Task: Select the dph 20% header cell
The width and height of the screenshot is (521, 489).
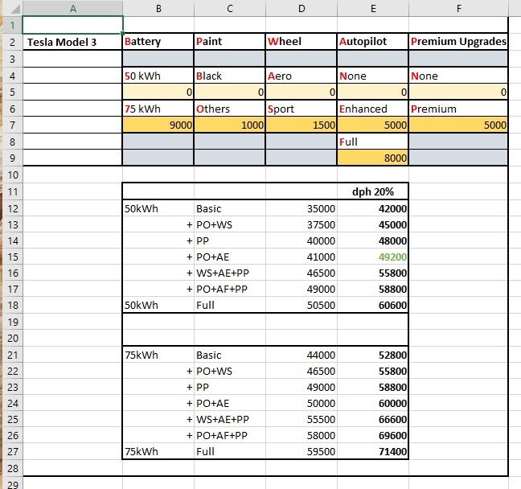Action: click(x=372, y=191)
